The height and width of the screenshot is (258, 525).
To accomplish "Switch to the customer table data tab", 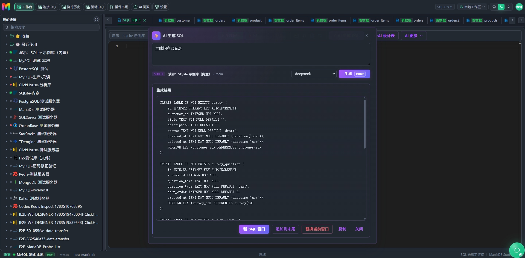I will point(174,20).
